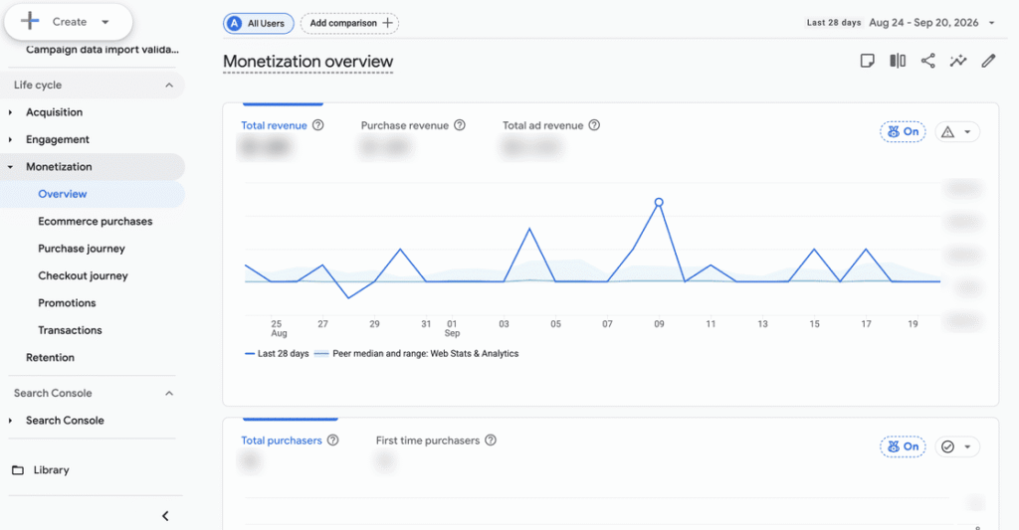Open the Create button dropdown arrow
Viewport: 1019px width, 530px height.
(105, 22)
